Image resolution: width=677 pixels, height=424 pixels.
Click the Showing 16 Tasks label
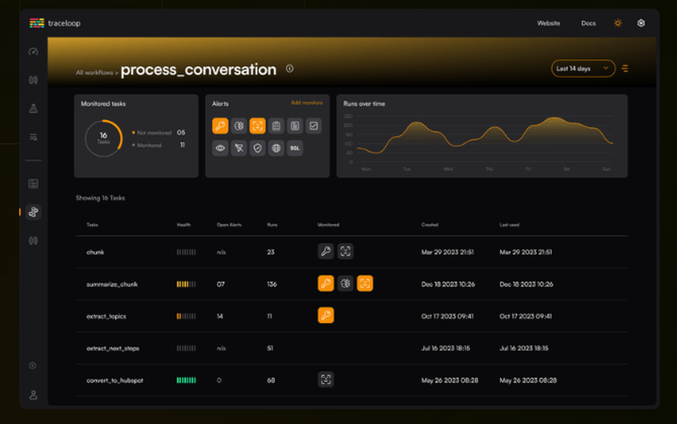(100, 198)
